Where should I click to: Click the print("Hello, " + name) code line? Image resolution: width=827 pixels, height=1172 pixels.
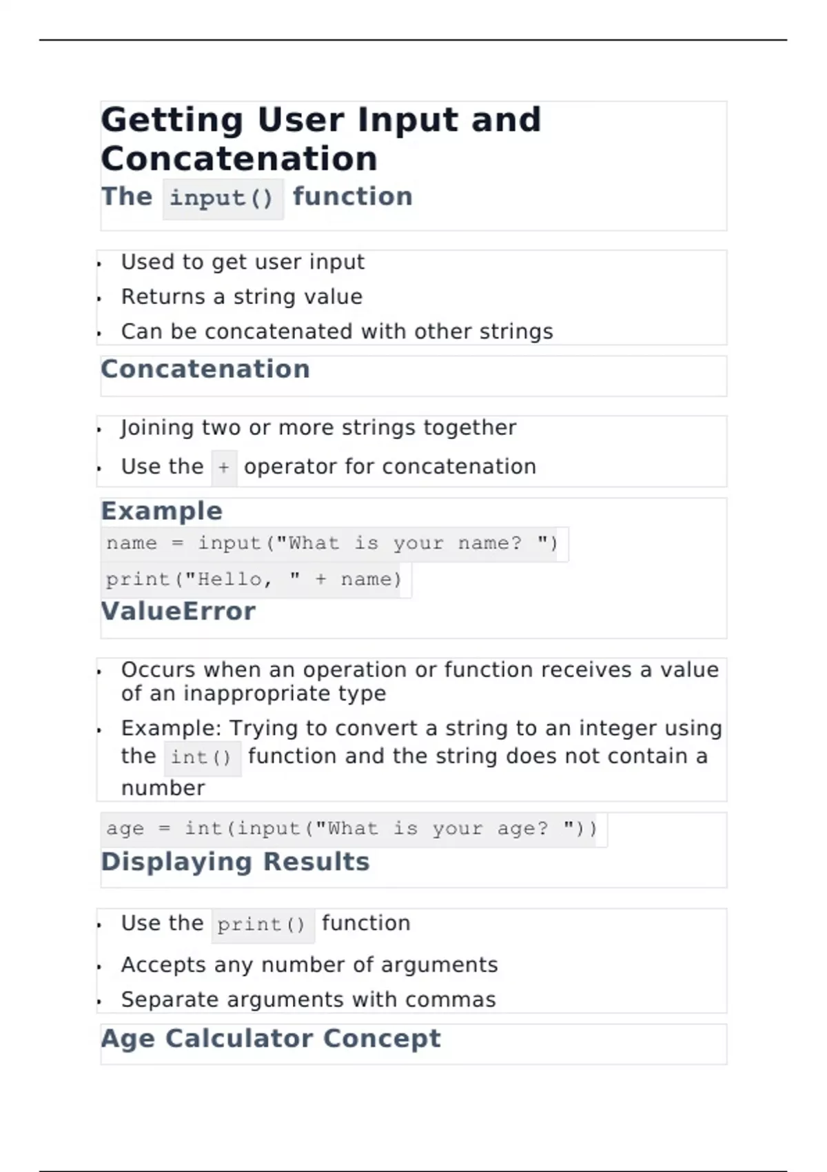pyautogui.click(x=254, y=579)
